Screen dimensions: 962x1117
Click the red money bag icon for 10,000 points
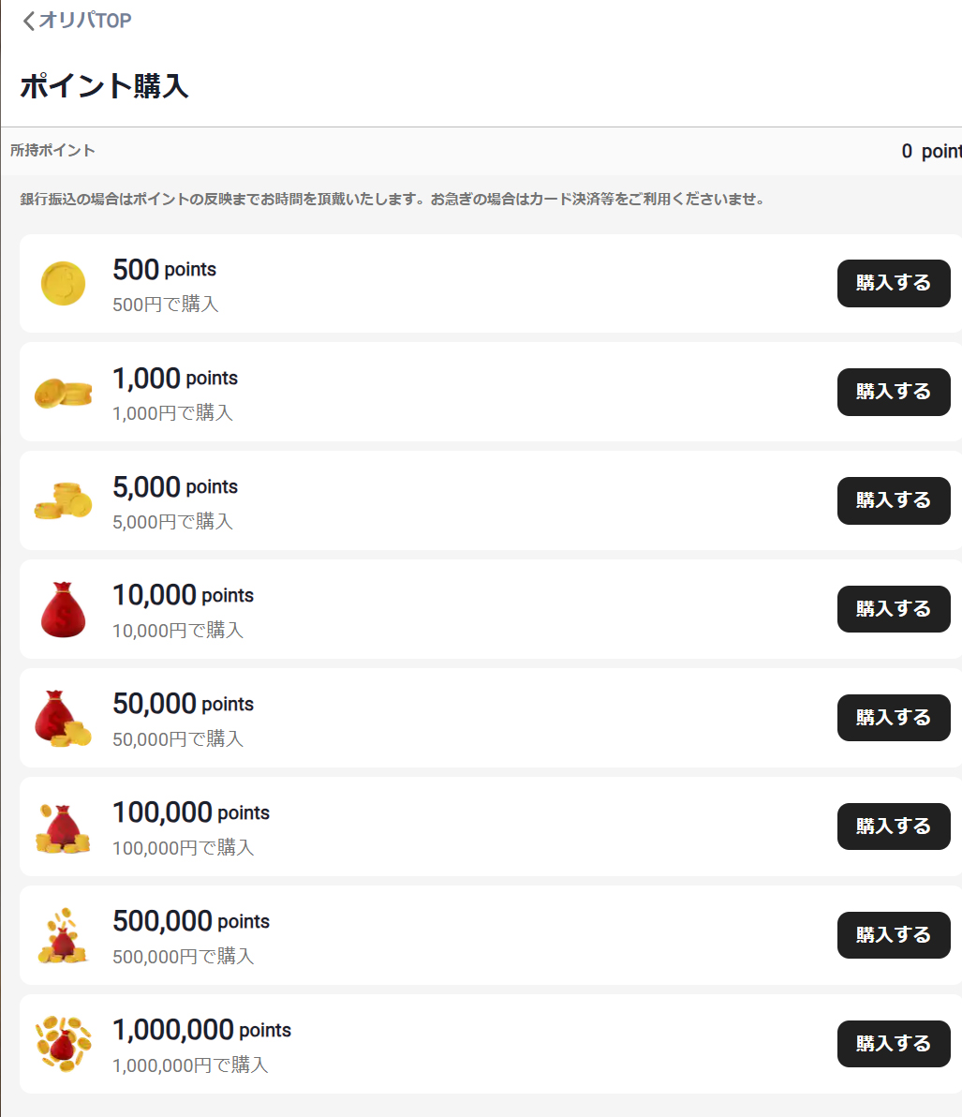point(64,610)
